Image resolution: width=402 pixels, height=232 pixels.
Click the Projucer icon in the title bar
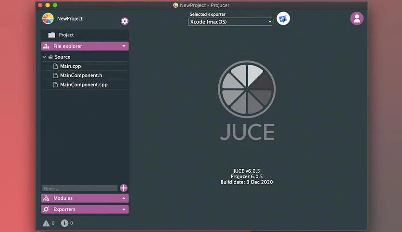click(176, 5)
